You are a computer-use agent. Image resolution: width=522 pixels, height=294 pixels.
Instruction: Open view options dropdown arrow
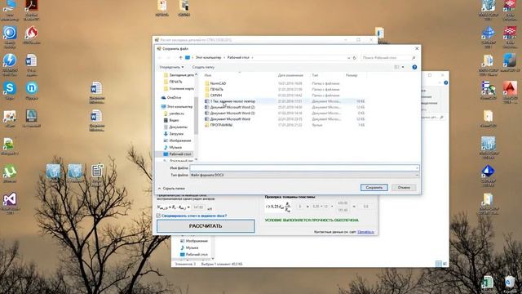coord(403,67)
